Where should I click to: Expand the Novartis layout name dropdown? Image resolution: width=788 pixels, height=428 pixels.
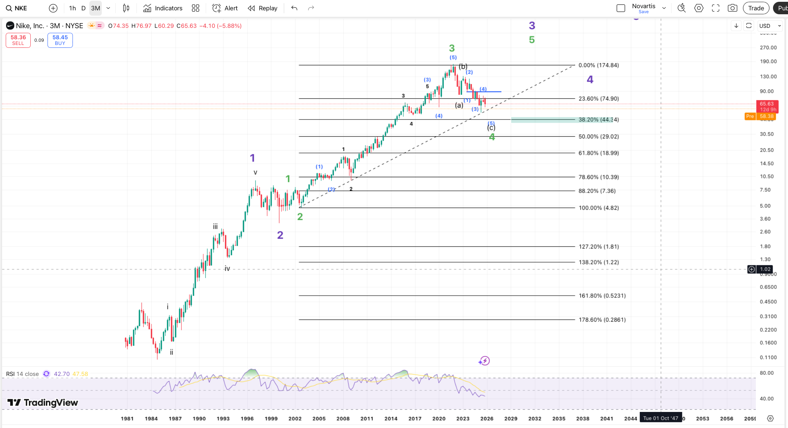(x=664, y=8)
